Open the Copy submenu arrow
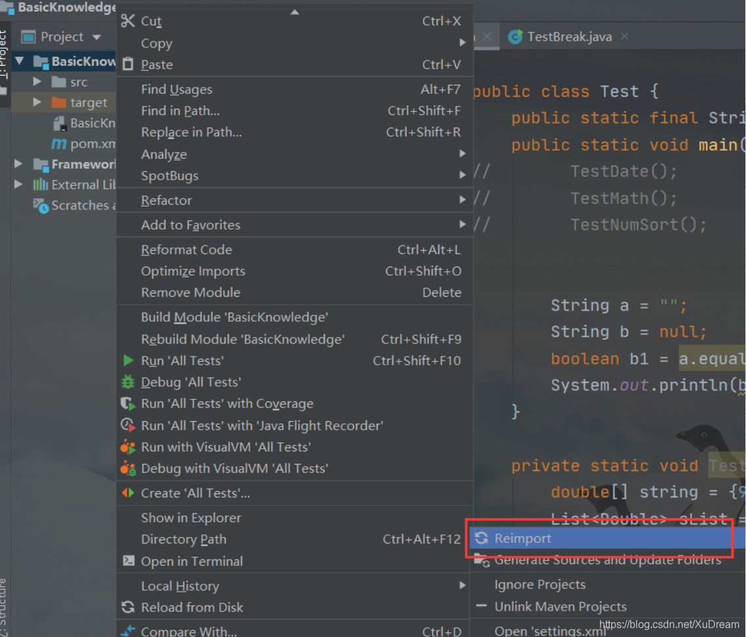This screenshot has width=746, height=637. (462, 42)
